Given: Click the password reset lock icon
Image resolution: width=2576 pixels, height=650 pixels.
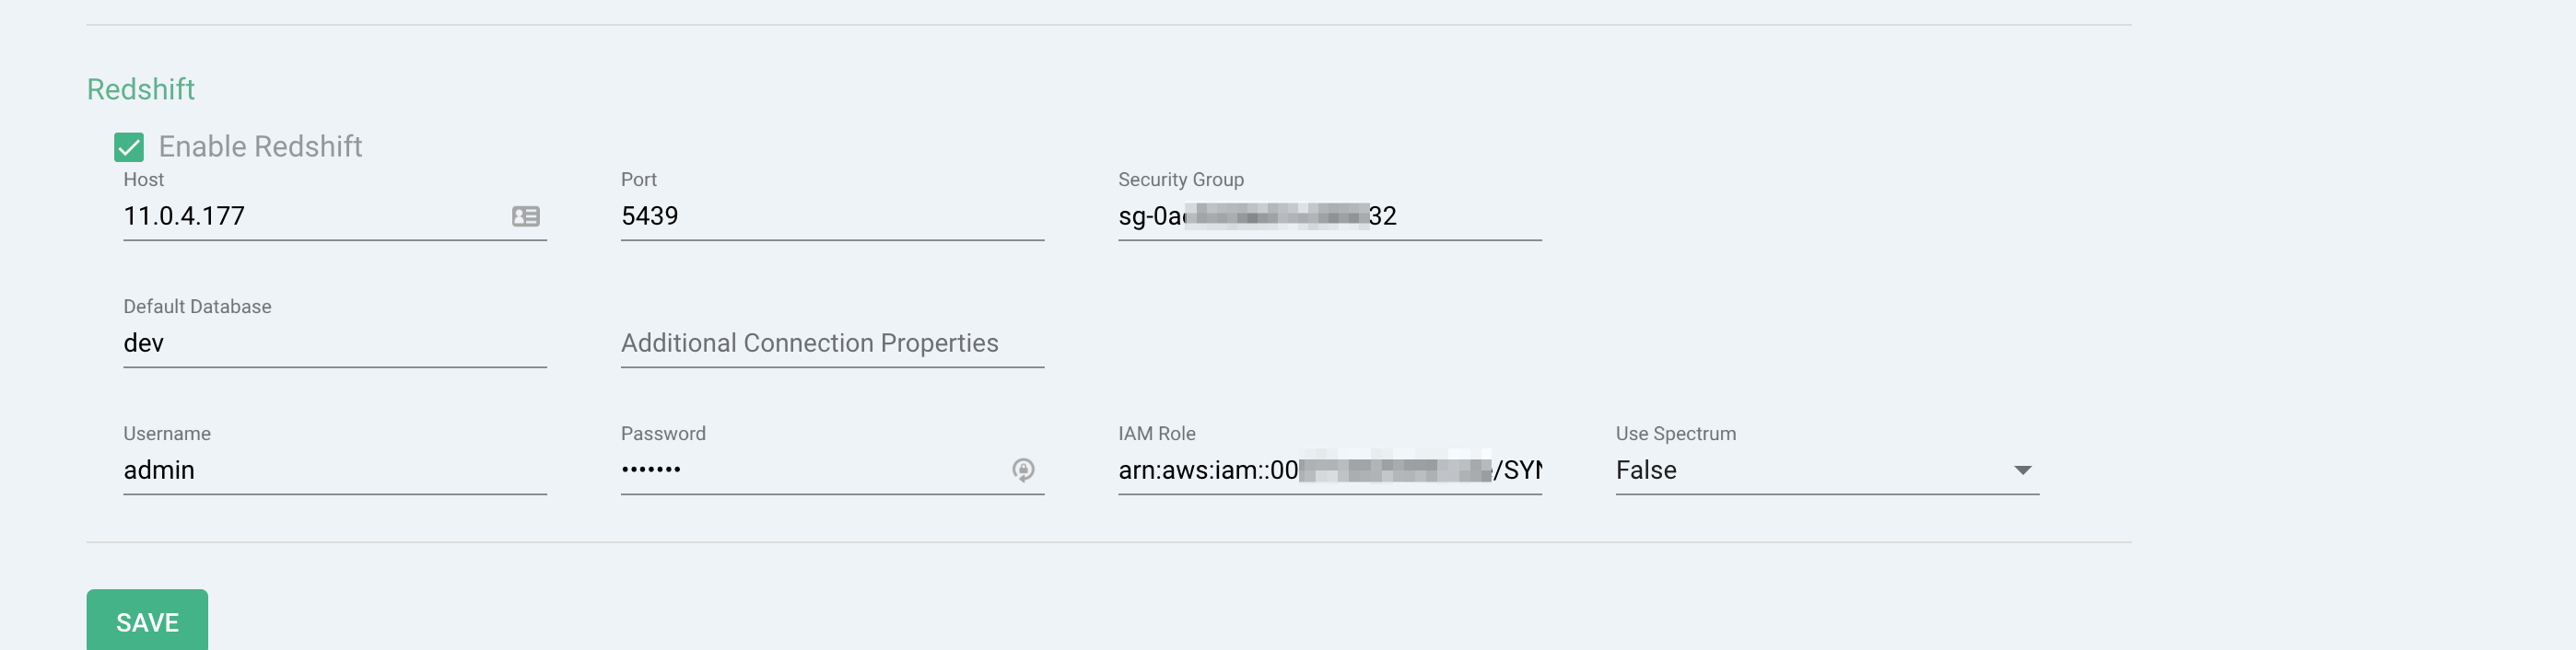Looking at the screenshot, I should pyautogui.click(x=1024, y=469).
